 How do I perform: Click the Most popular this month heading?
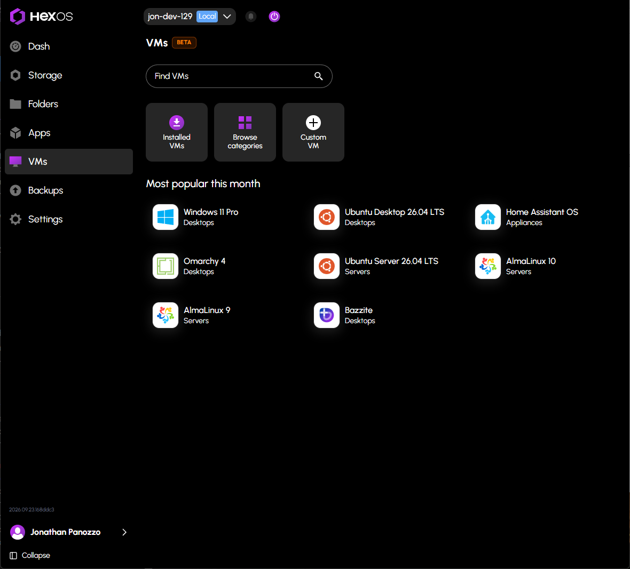point(203,184)
